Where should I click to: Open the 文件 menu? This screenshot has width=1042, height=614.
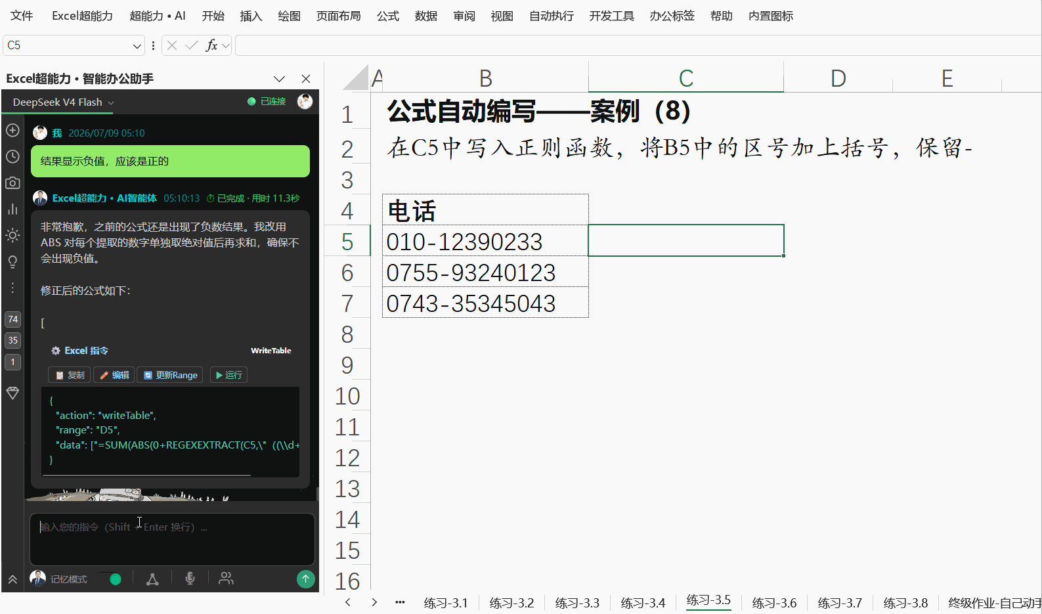coord(22,16)
